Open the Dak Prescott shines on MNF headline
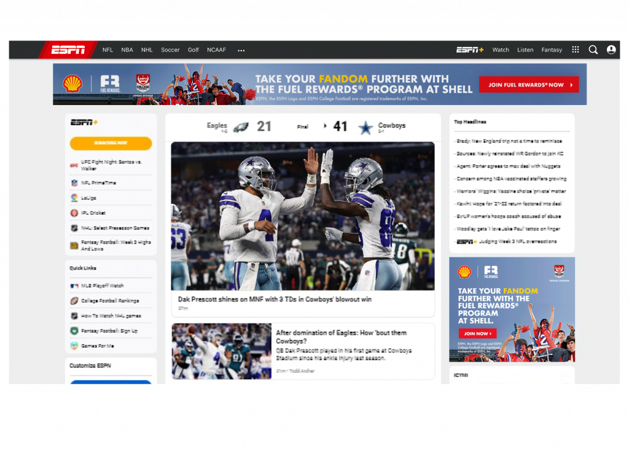 coord(275,299)
